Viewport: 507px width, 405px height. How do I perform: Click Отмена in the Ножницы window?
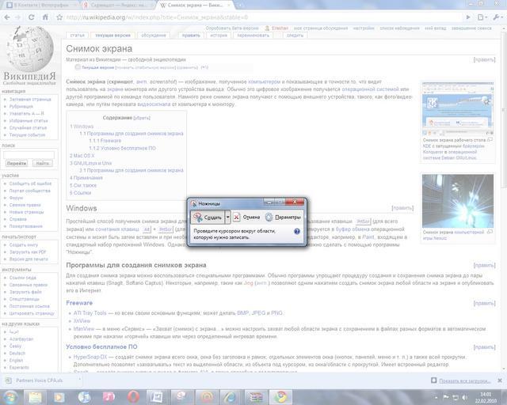coord(246,216)
